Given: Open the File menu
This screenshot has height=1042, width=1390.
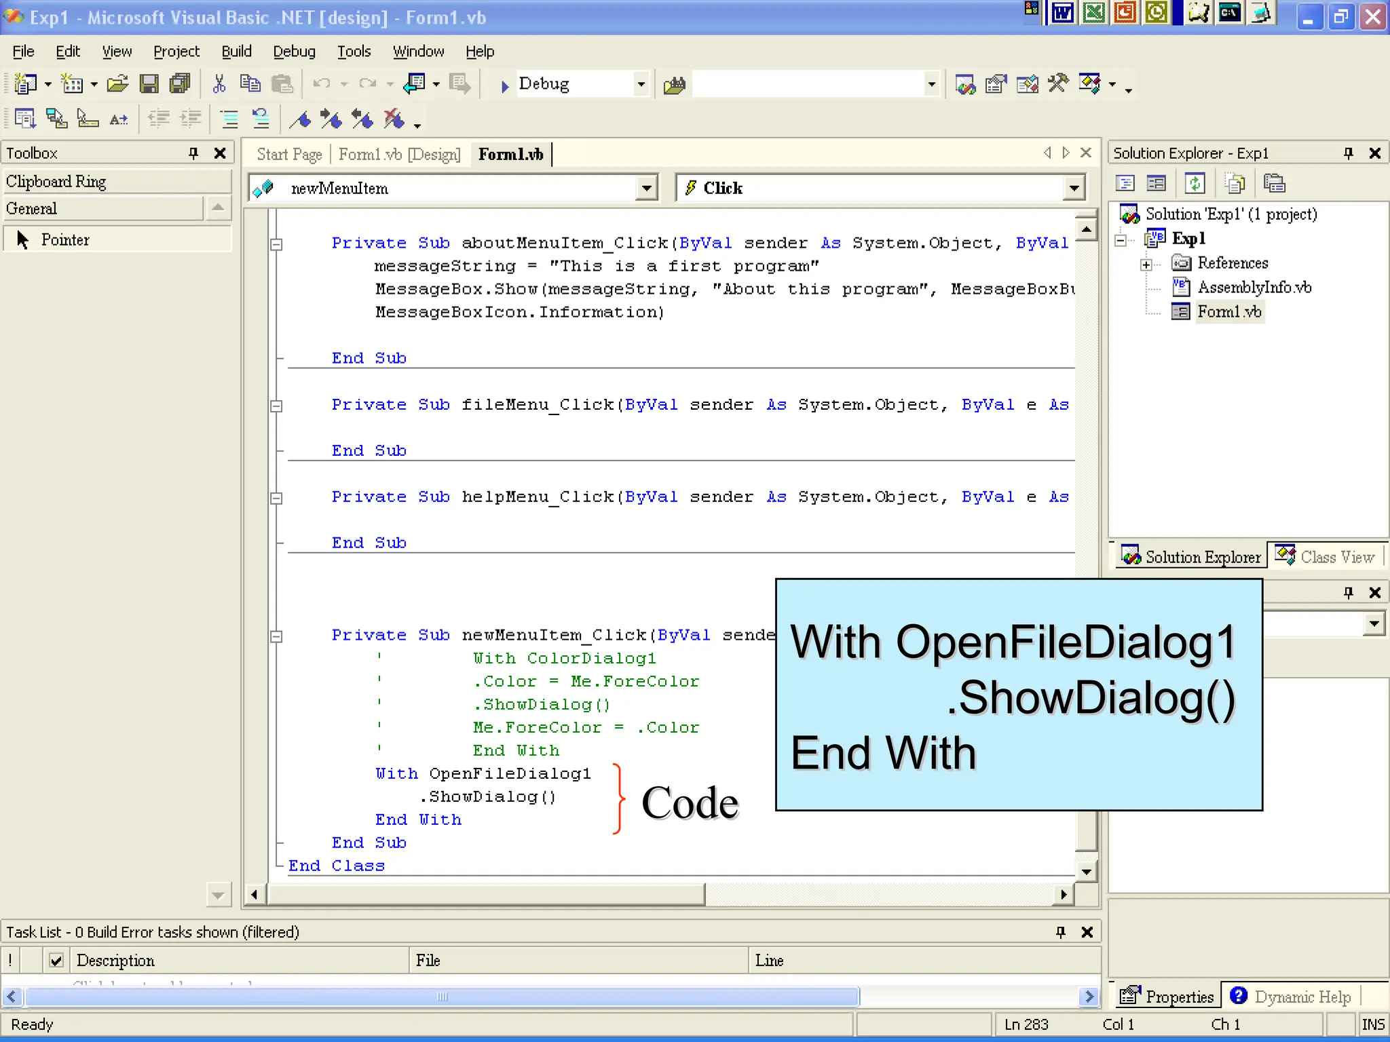Looking at the screenshot, I should [x=23, y=52].
